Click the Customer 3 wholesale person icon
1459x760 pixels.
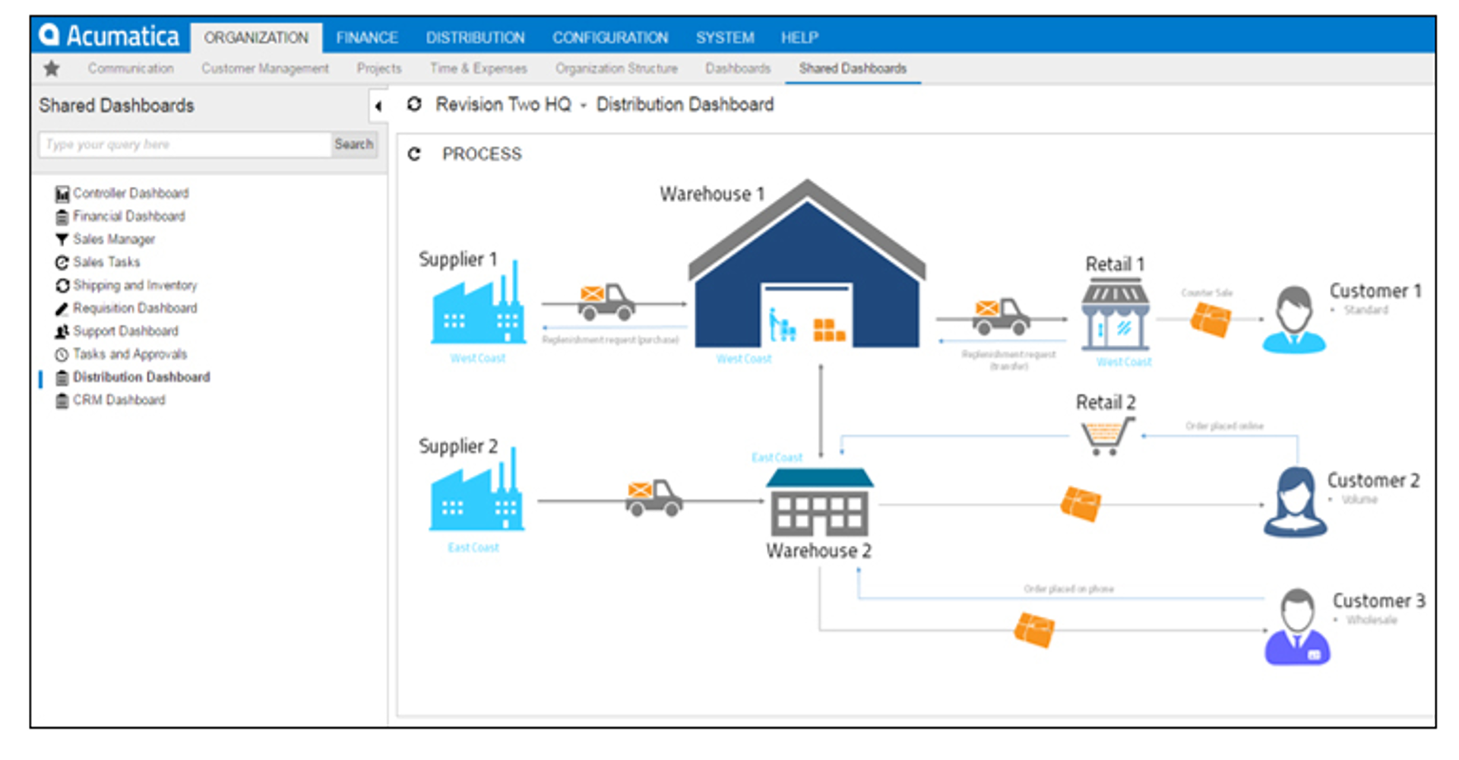point(1297,628)
